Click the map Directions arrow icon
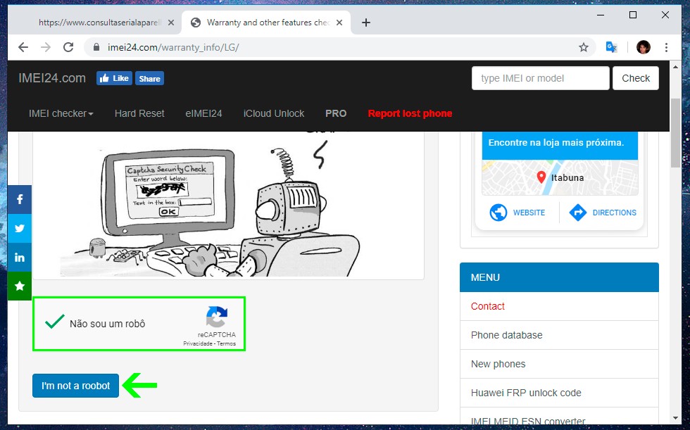 tap(578, 213)
